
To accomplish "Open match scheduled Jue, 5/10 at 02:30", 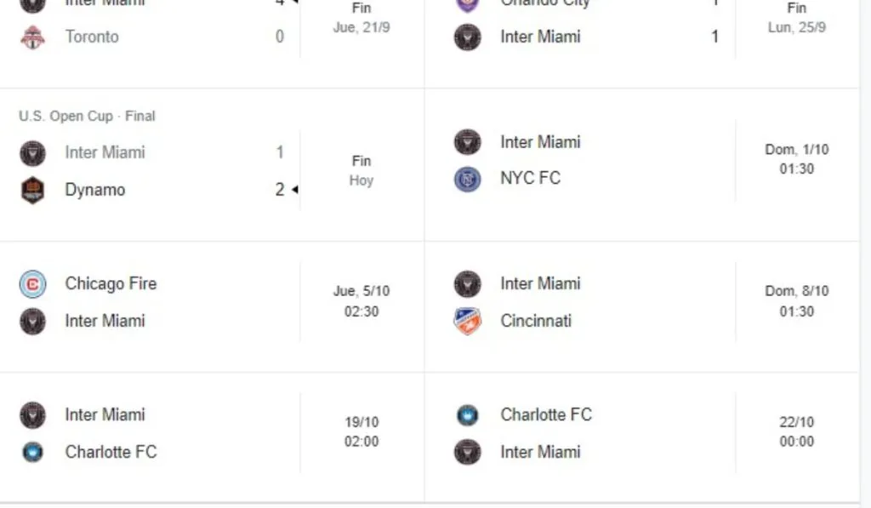I will coord(361,301).
